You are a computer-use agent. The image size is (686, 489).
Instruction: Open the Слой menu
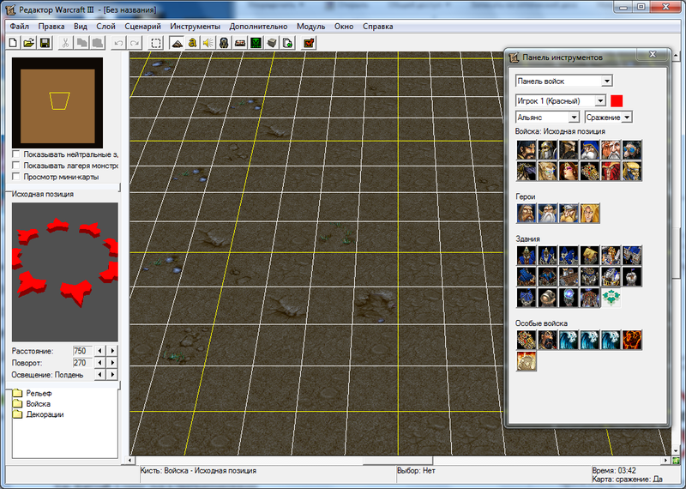(x=105, y=27)
